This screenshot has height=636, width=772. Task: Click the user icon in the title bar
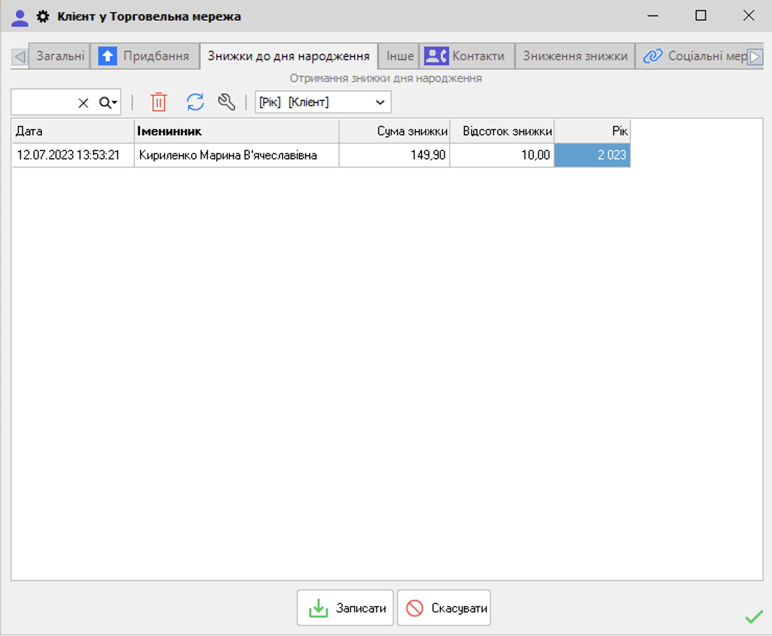pos(19,17)
